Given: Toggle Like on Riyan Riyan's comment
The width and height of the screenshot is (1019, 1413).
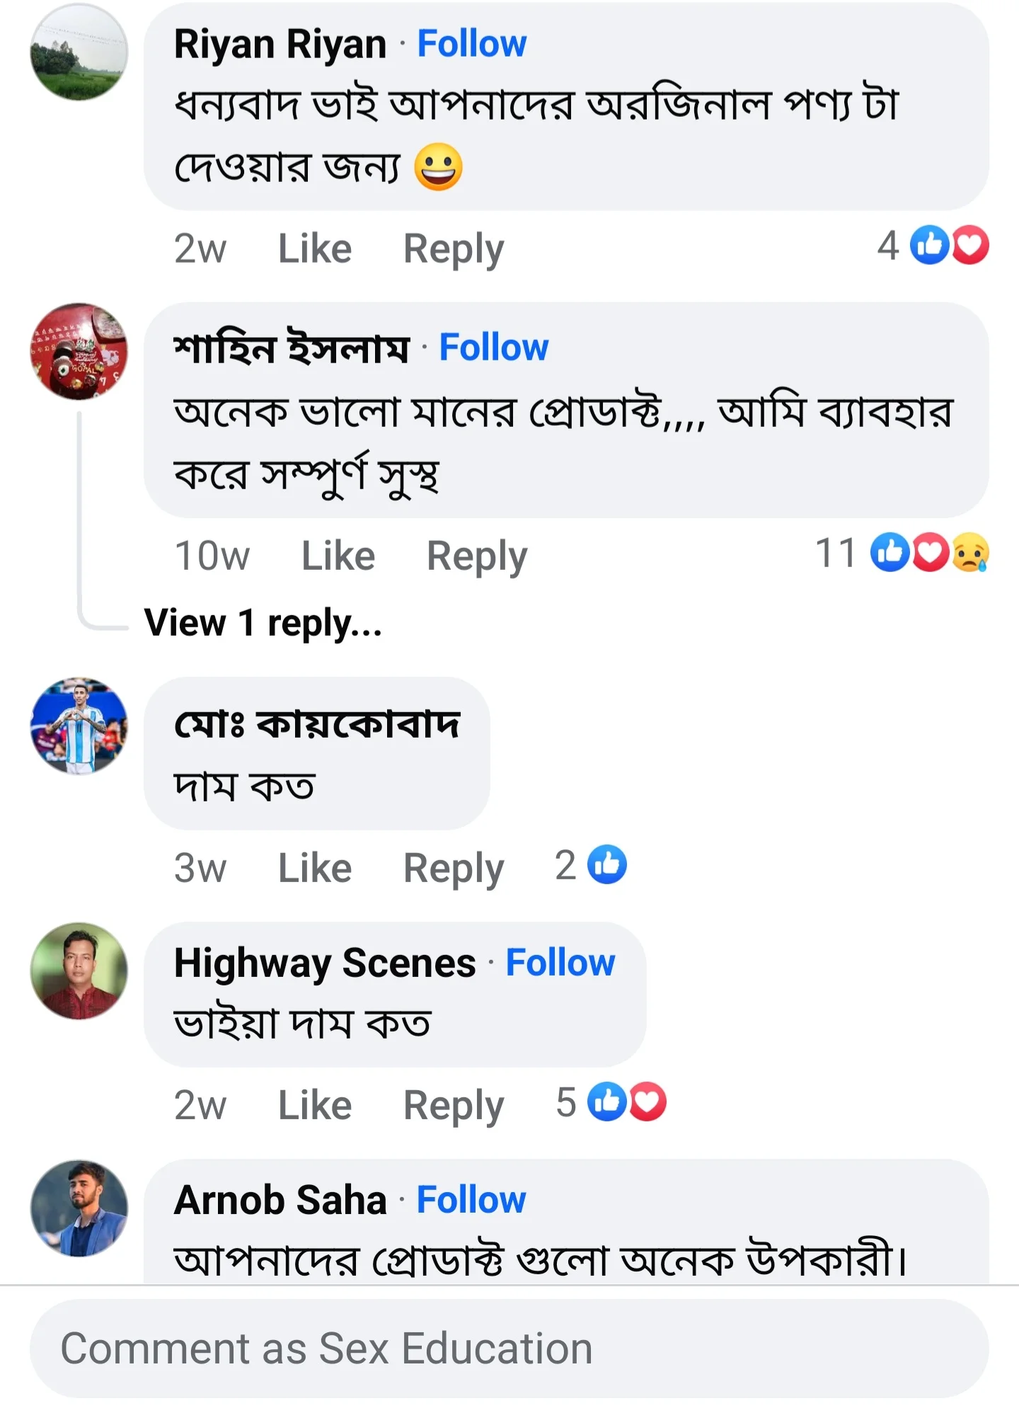Looking at the screenshot, I should (x=313, y=248).
